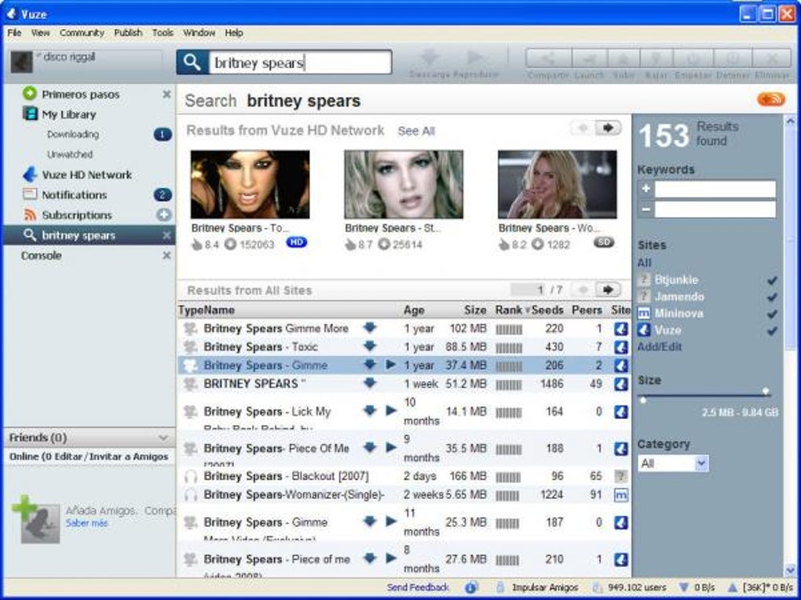Add a subscription with the plus icon

point(164,215)
